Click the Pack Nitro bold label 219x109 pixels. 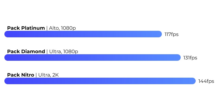tap(21, 75)
